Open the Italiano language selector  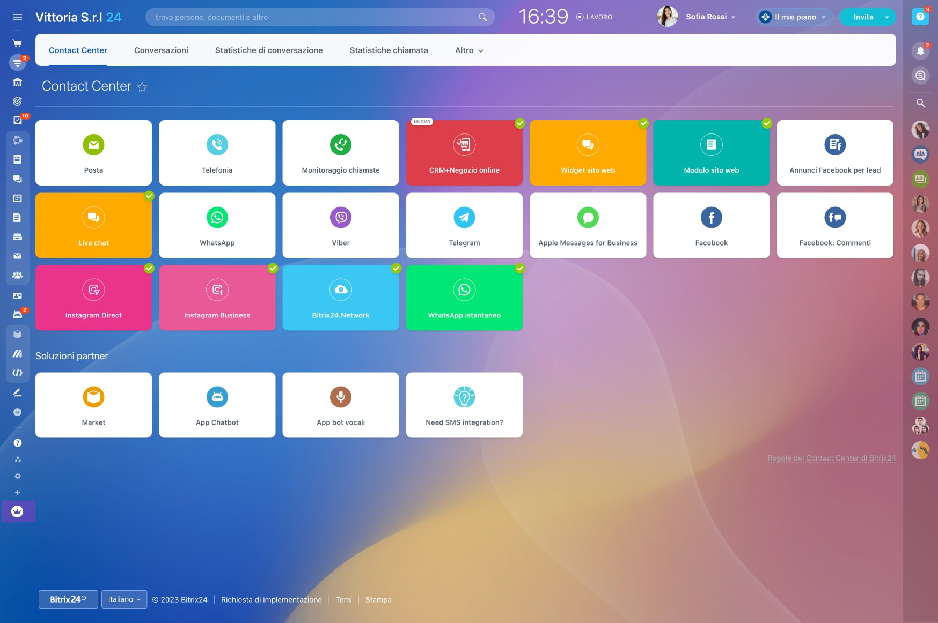tap(124, 599)
